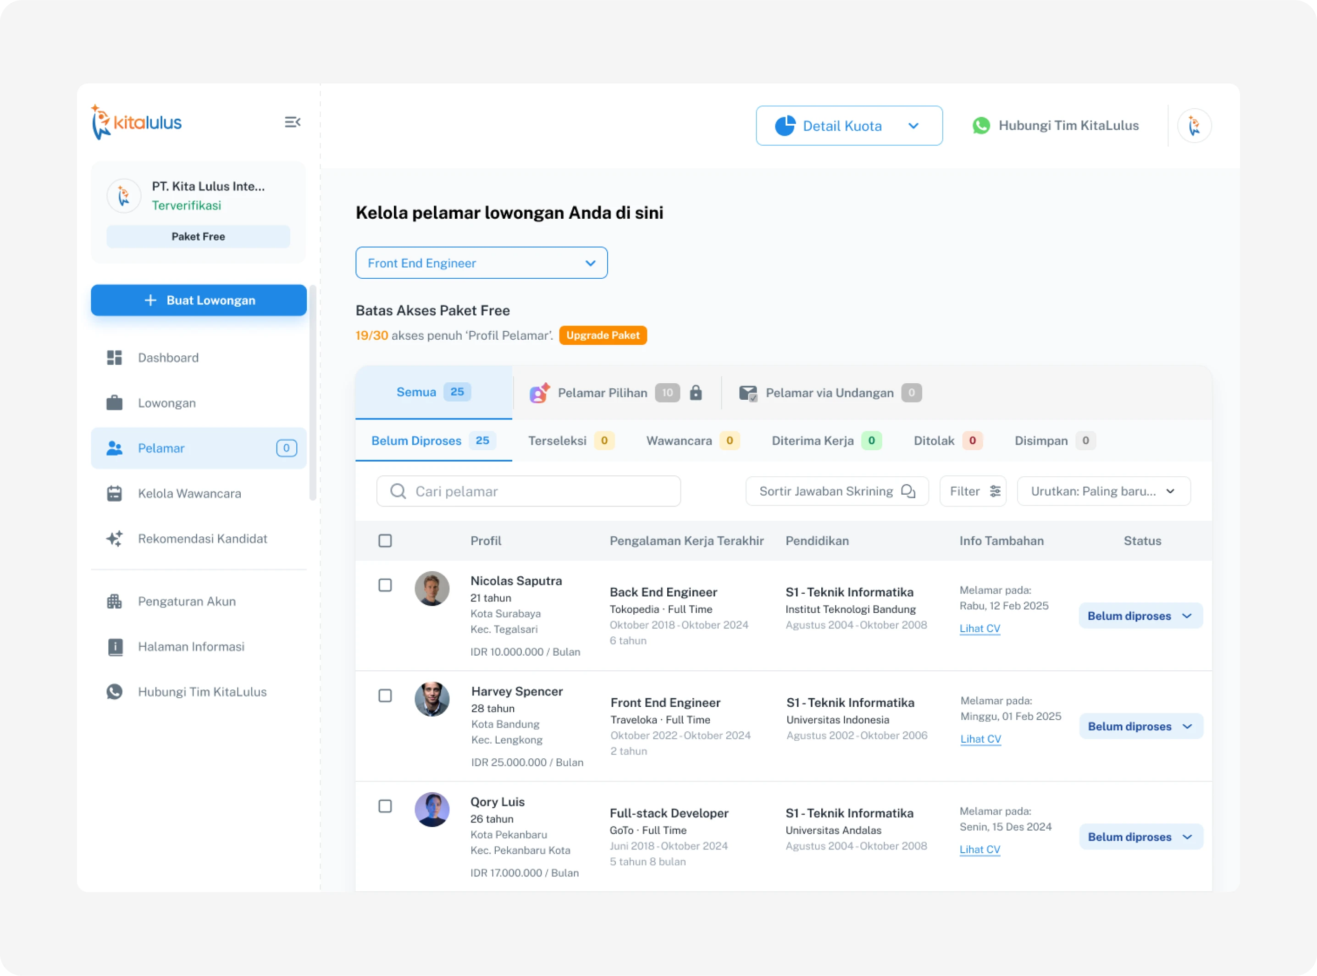The width and height of the screenshot is (1317, 976).
Task: Open Rekomendasi Kandidat sparkle item
Action: (115, 539)
